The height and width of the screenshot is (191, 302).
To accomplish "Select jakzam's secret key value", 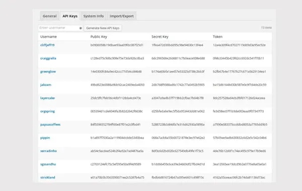I will 178,85.
